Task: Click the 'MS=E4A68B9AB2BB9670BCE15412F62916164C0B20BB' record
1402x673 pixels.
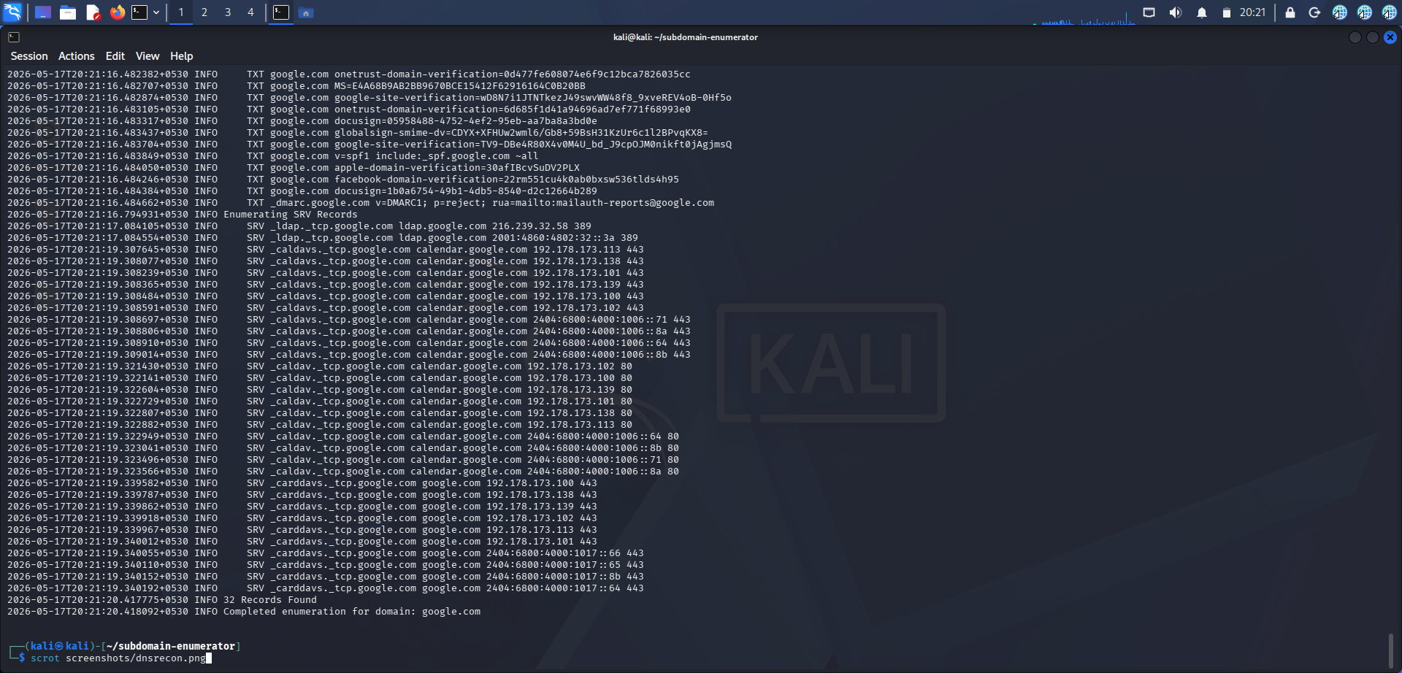Action: pyautogui.click(x=460, y=86)
